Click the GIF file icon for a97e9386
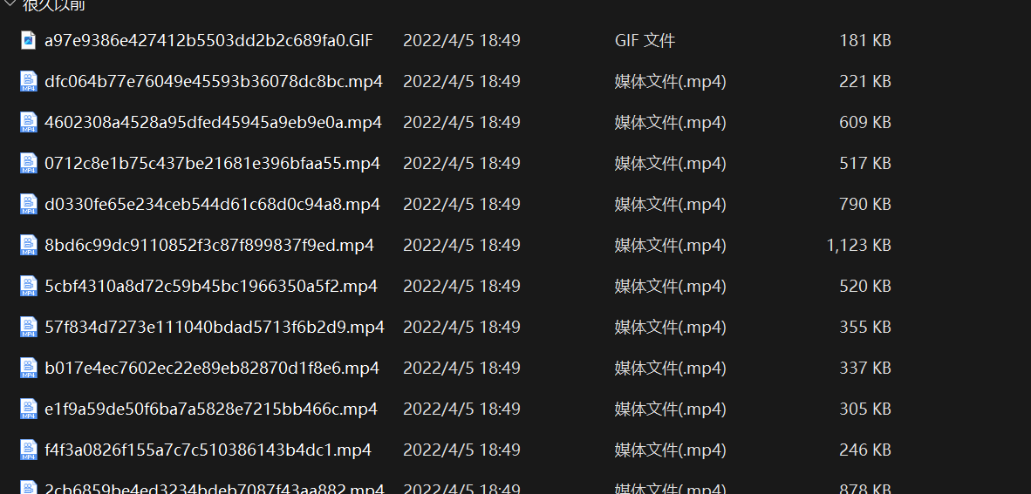 coord(29,40)
